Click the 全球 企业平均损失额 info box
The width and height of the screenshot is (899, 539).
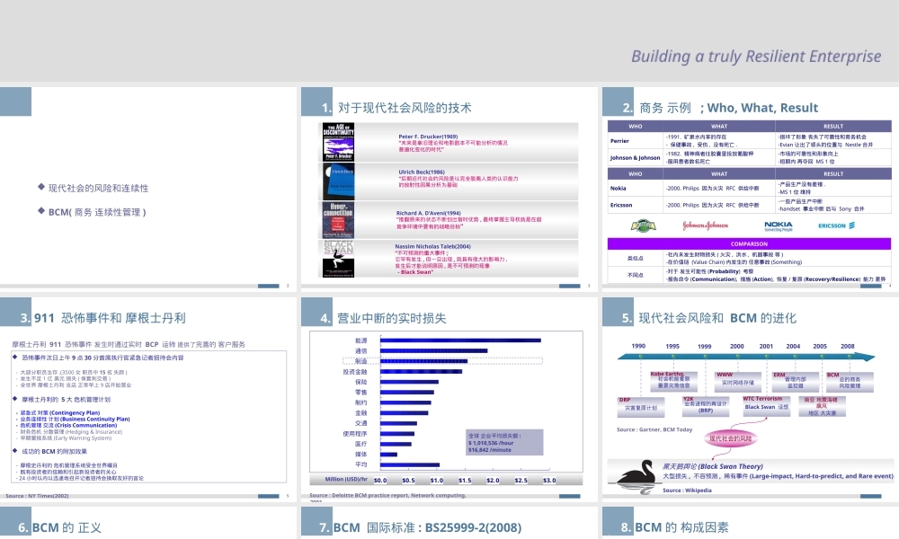[x=504, y=442]
